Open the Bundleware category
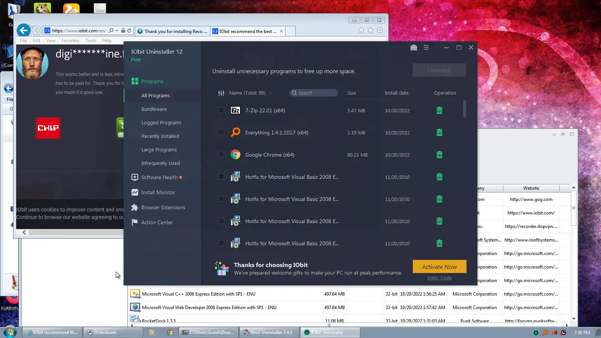Viewport: 601px width, 338px height. (154, 109)
